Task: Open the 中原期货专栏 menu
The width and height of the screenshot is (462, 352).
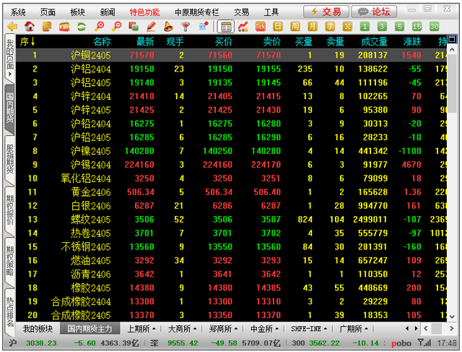Action: [x=197, y=12]
